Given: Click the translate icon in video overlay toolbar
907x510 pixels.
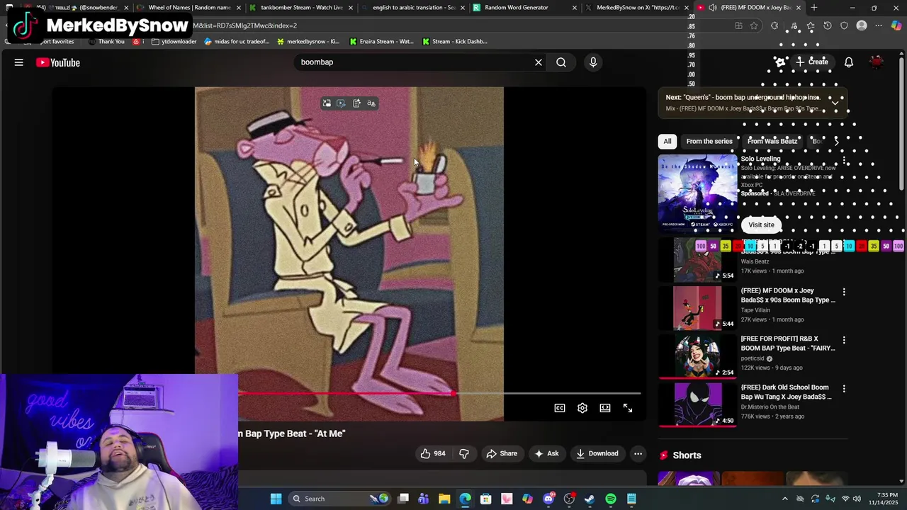Looking at the screenshot, I should click(x=371, y=103).
